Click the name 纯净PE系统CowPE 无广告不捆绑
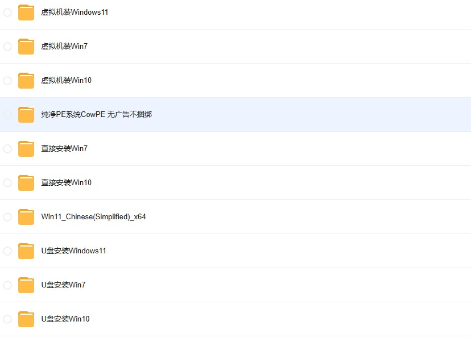Screen dimensions: 471x338 pos(97,114)
